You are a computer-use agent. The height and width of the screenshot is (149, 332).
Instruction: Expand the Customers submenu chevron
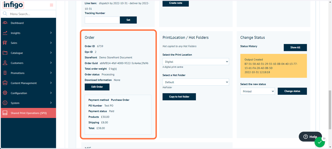51,63
